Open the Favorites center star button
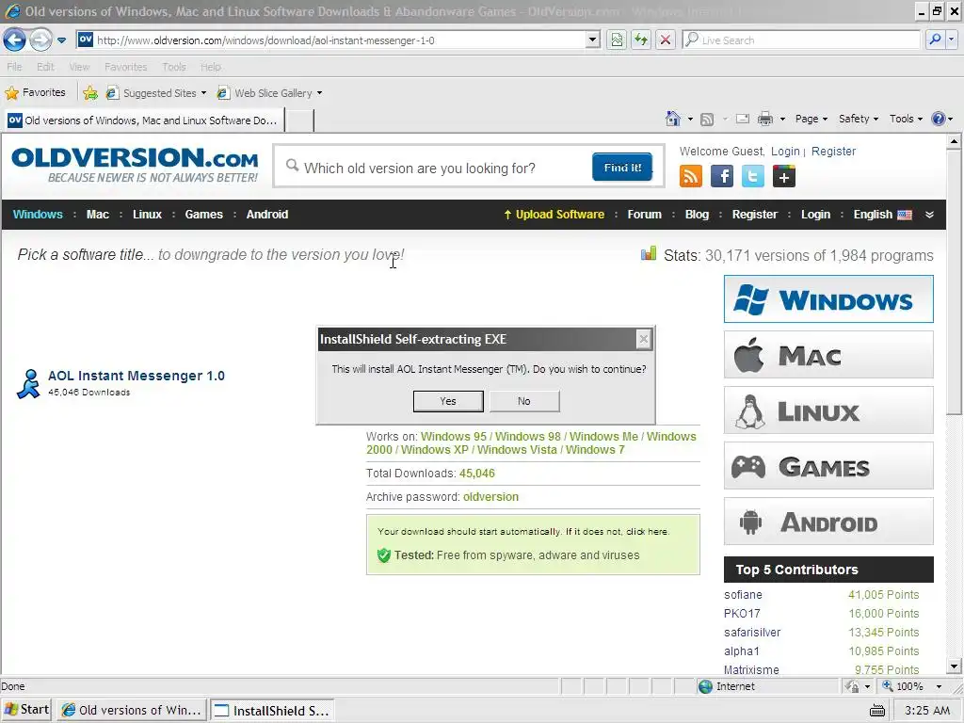Screen dimensions: 964x723 (x=35, y=93)
